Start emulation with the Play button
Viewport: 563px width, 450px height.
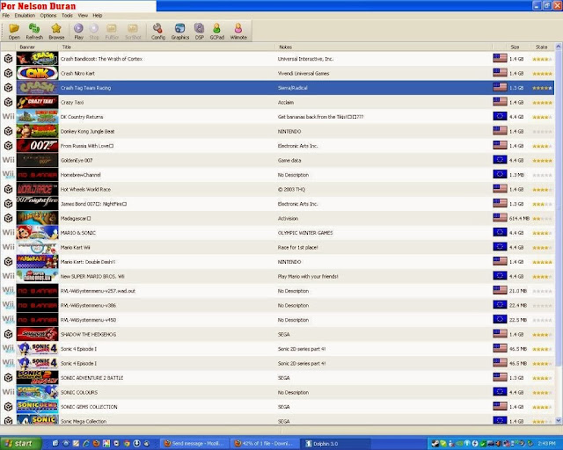point(78,32)
